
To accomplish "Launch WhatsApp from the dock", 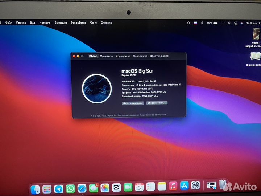I will coord(70,189).
